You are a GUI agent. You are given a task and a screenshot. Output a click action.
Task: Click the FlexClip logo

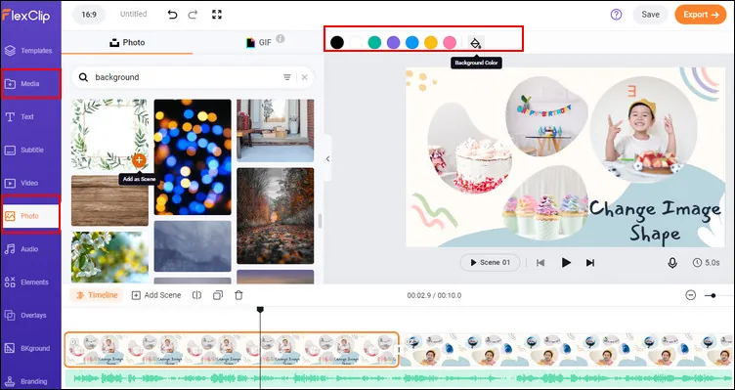[26, 15]
